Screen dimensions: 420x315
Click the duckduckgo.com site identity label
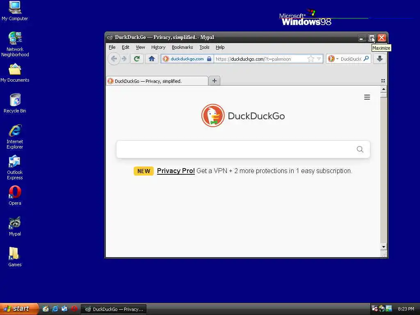(187, 59)
